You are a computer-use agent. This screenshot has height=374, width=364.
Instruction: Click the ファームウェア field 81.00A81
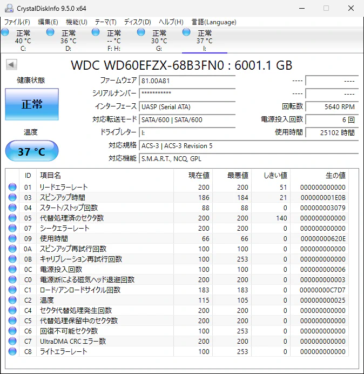point(187,81)
